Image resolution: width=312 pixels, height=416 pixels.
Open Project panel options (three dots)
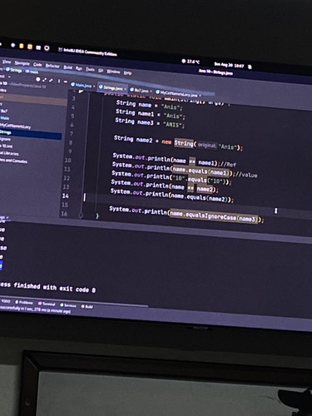point(59,81)
